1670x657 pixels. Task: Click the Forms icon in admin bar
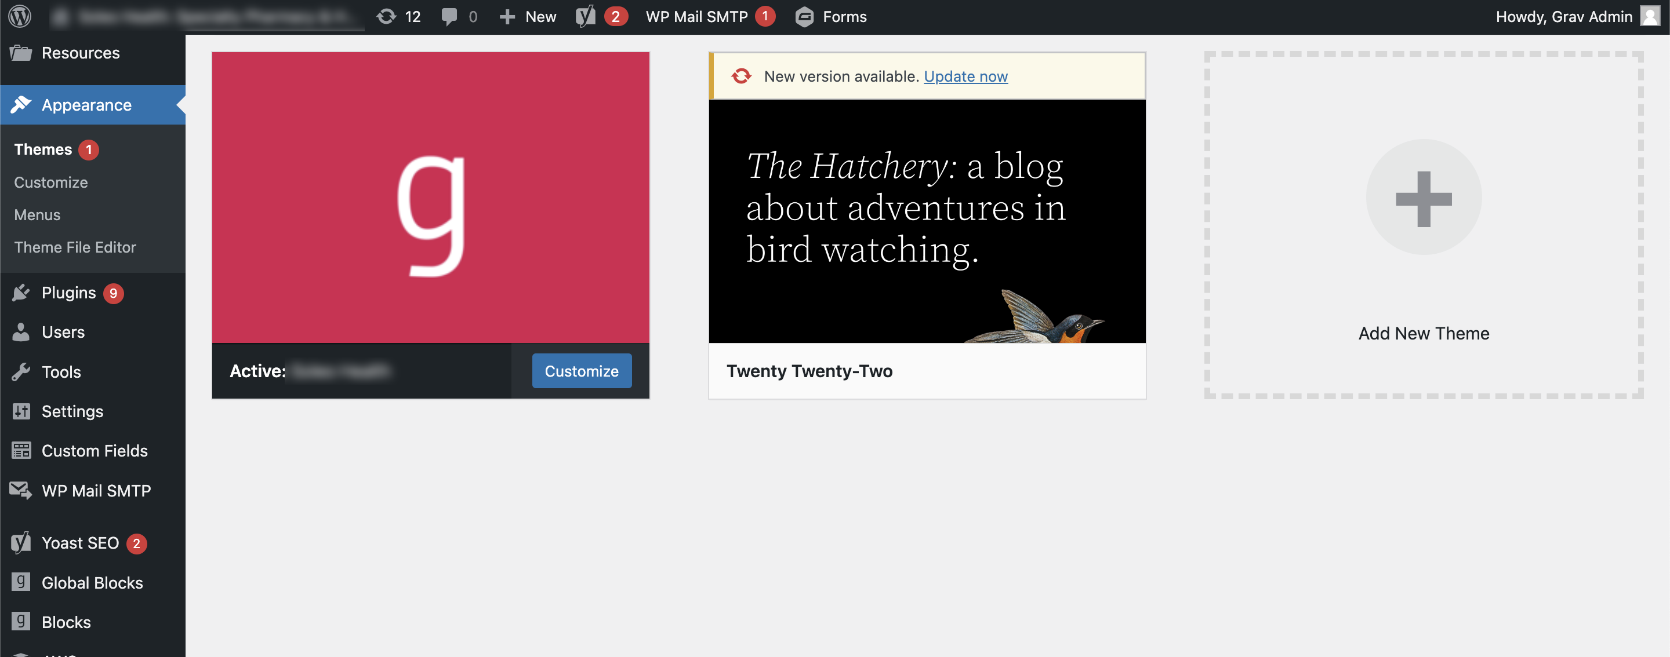(x=804, y=17)
